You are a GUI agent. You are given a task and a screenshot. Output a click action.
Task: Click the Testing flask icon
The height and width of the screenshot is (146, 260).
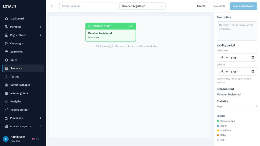[6, 77]
